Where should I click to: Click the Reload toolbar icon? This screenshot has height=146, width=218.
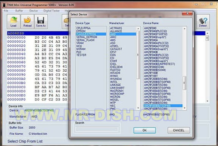[x=27, y=22]
